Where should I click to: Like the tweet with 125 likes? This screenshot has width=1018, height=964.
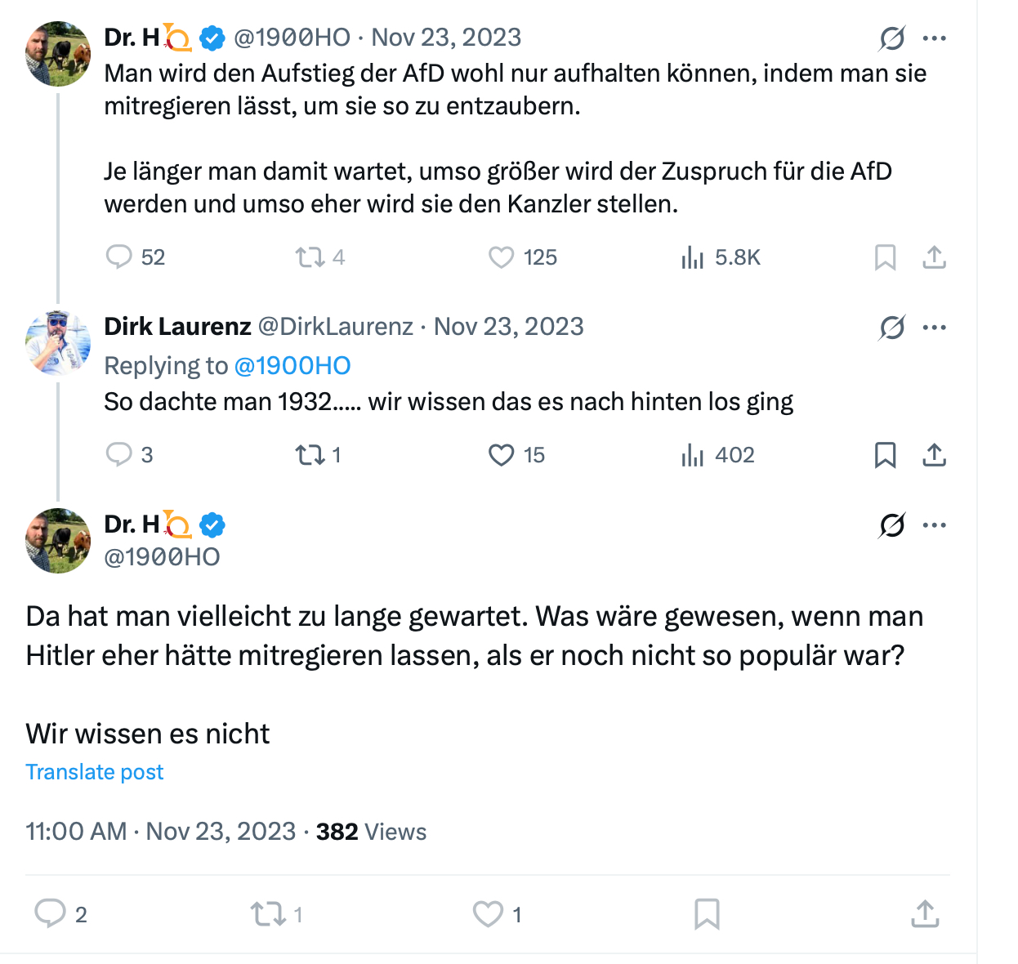click(x=501, y=257)
